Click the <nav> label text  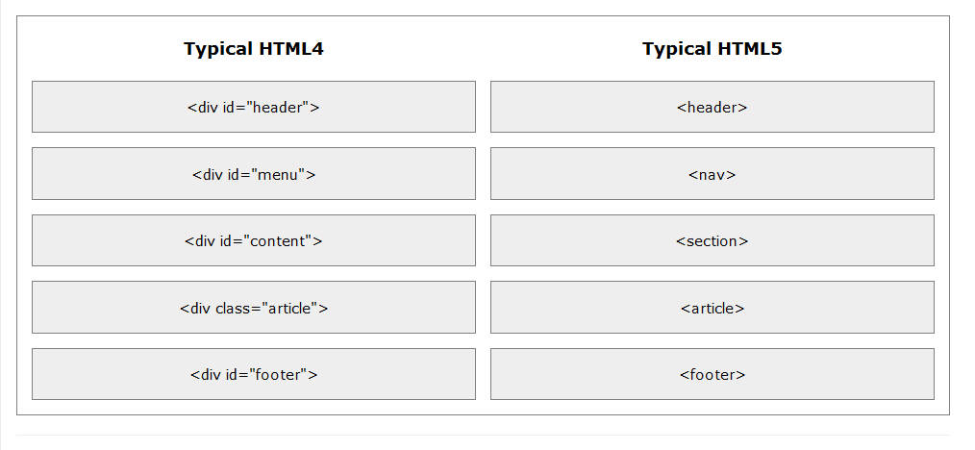click(712, 174)
